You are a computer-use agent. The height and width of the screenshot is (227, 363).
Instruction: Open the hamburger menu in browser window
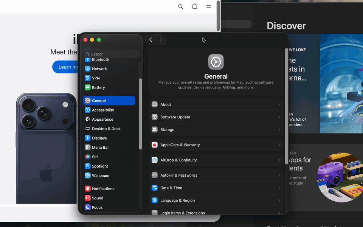coord(209,6)
